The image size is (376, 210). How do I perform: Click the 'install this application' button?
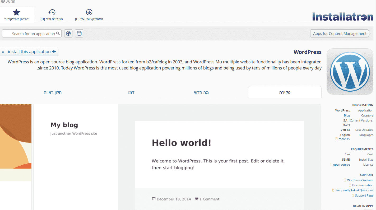tap(30, 52)
